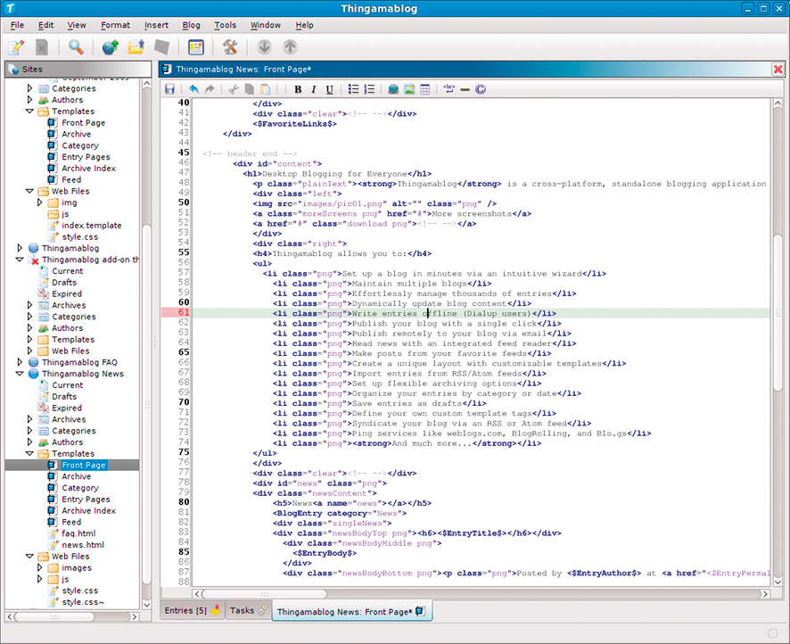Redo the edit using the gray arrow
Image resolution: width=790 pixels, height=644 pixels.
click(210, 89)
